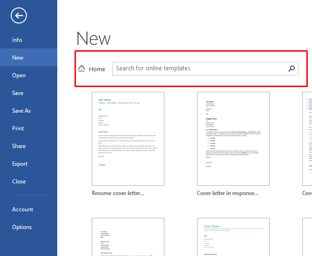Viewport: 312px width, 256px height.
Task: Click the back arrow circle icon
Action: (19, 15)
